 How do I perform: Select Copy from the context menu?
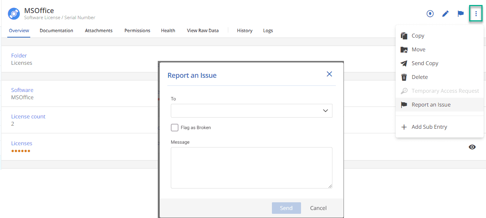click(418, 36)
